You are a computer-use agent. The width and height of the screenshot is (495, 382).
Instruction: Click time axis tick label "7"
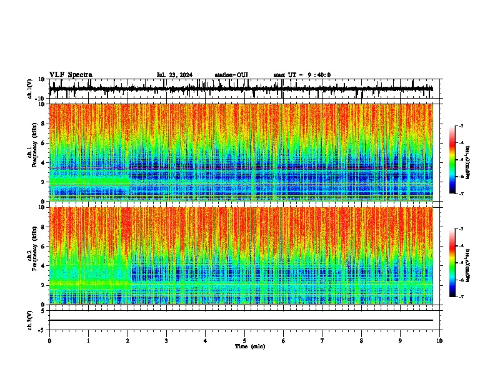(322, 341)
